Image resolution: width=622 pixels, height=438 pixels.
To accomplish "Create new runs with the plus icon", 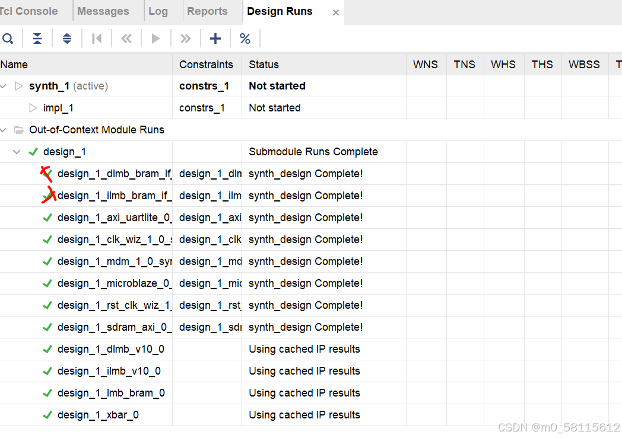I will coord(215,39).
